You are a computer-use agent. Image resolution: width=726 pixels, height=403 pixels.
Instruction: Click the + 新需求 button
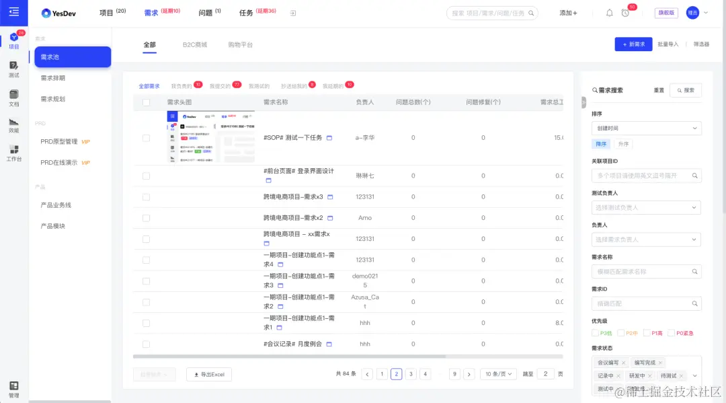click(633, 43)
